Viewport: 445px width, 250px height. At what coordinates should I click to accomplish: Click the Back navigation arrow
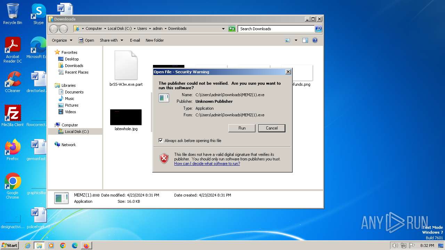(54, 29)
